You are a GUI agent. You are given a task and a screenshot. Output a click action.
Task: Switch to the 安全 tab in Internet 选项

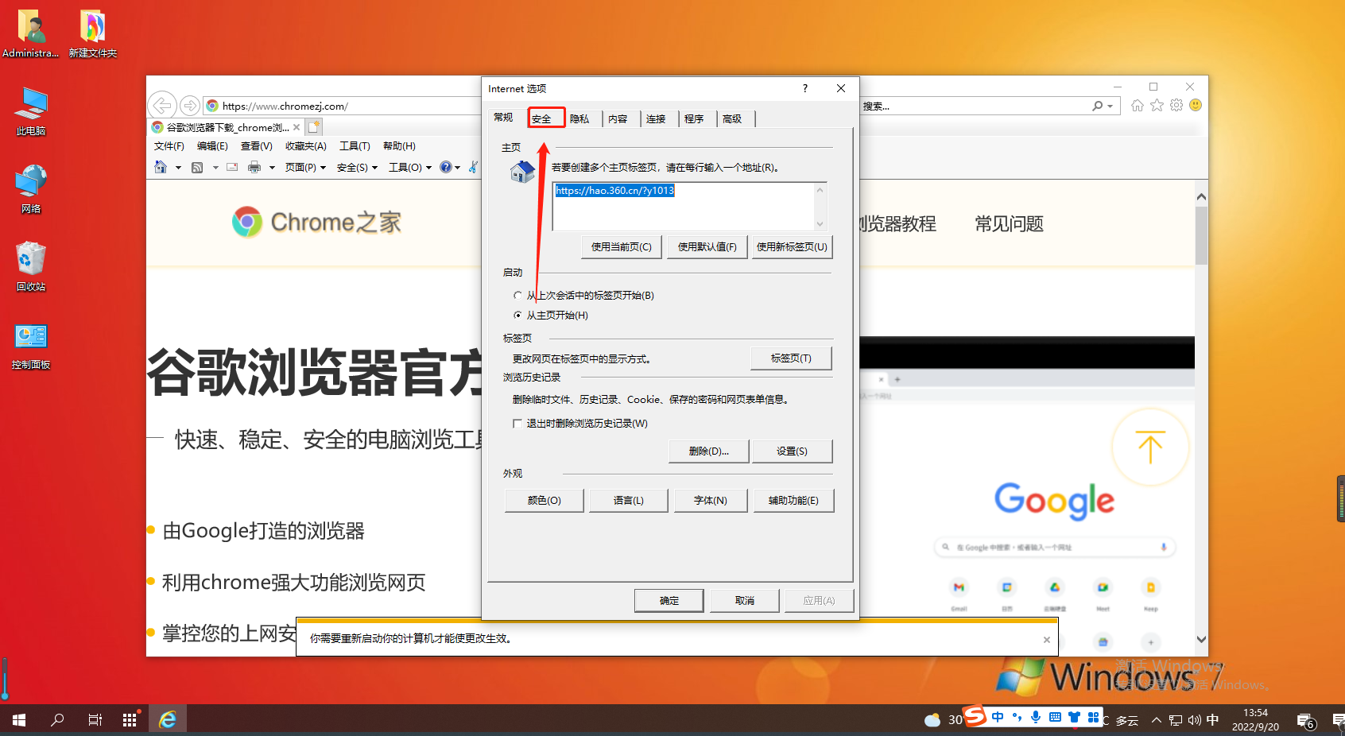tap(546, 118)
